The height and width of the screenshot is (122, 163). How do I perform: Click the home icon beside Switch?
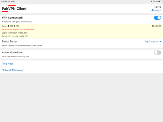click(x=152, y=10)
